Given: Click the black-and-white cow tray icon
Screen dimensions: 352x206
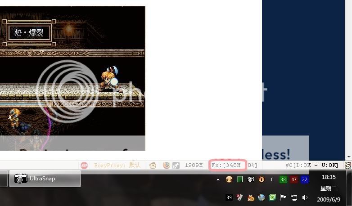Looking at the screenshot, I should click(x=251, y=179).
